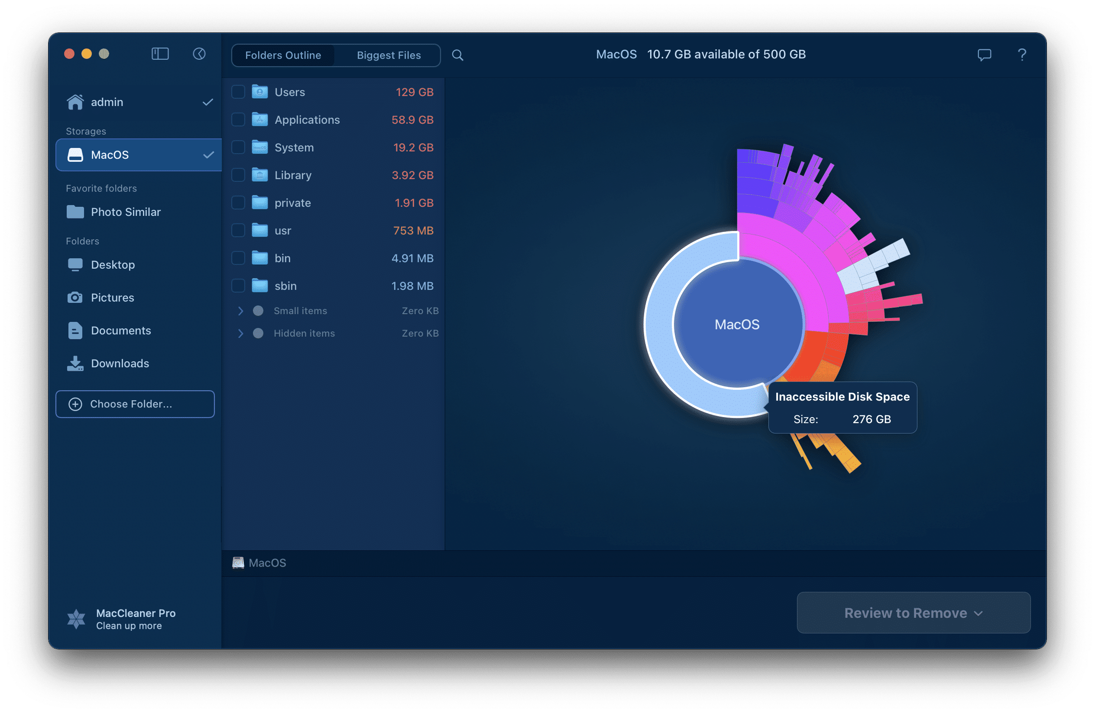The image size is (1095, 713).
Task: Switch to the Biggest Files tab
Action: 389,55
